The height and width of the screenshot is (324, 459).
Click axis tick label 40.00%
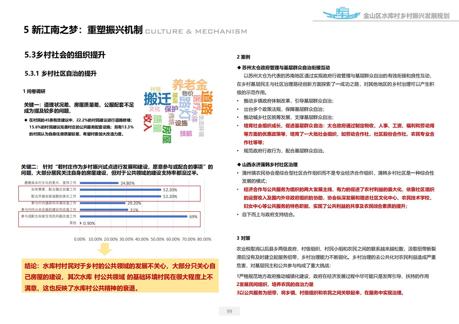coord(142,239)
